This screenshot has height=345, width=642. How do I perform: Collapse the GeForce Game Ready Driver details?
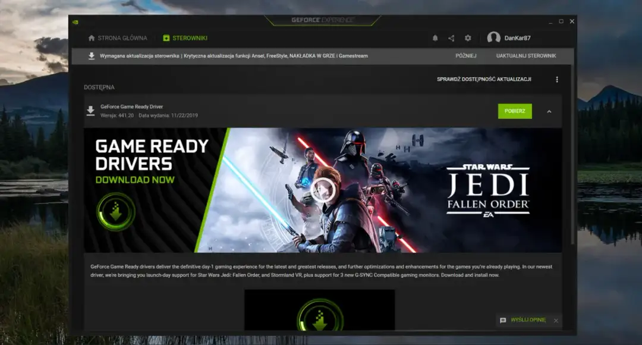click(549, 111)
